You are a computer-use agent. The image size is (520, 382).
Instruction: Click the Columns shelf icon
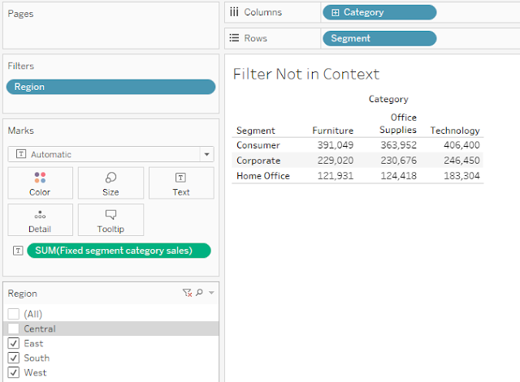[234, 12]
